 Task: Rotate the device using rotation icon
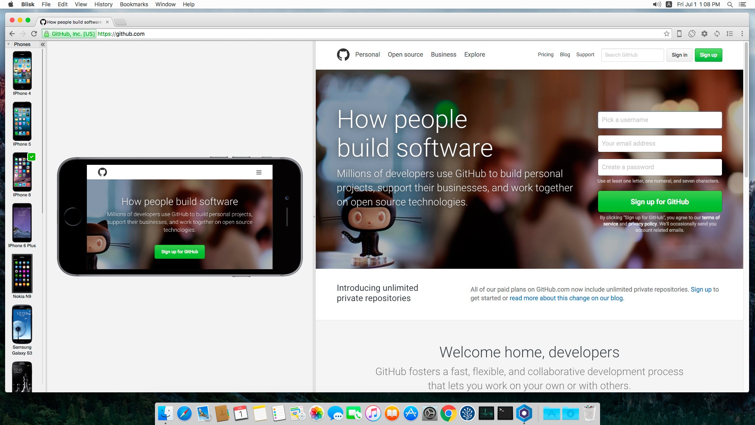pyautogui.click(x=692, y=34)
